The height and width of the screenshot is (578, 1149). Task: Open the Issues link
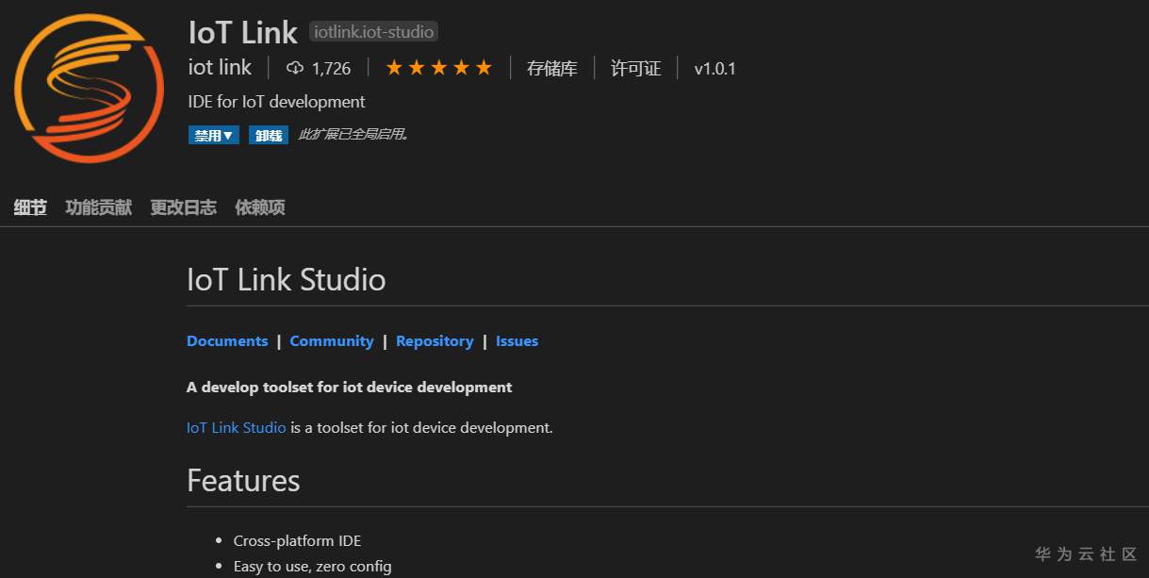[x=517, y=341]
